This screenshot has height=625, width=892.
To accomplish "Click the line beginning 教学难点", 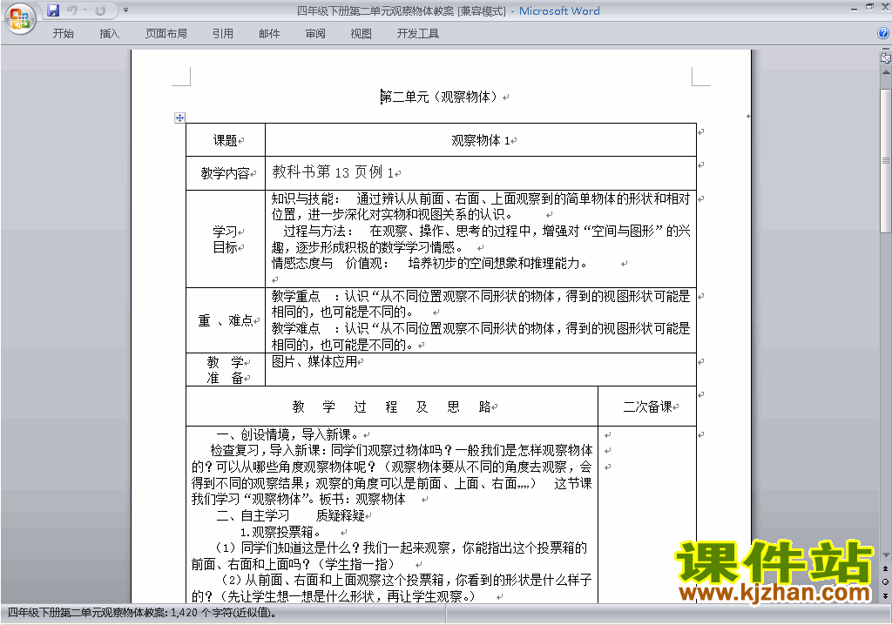I will pos(481,328).
